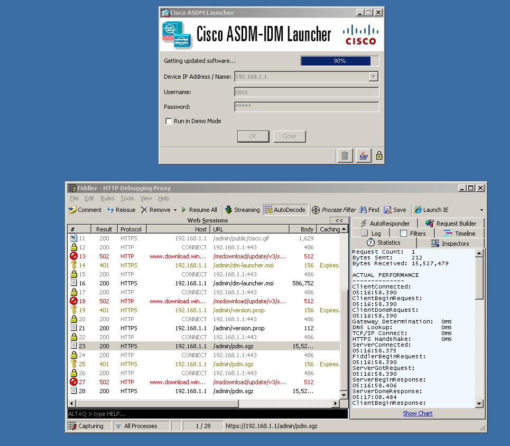Click the Java console coffee cup icon
This screenshot has height=446, width=510.
coord(363,155)
